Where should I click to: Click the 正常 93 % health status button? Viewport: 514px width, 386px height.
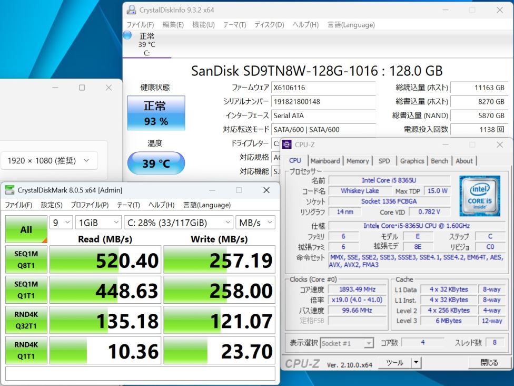pos(156,113)
